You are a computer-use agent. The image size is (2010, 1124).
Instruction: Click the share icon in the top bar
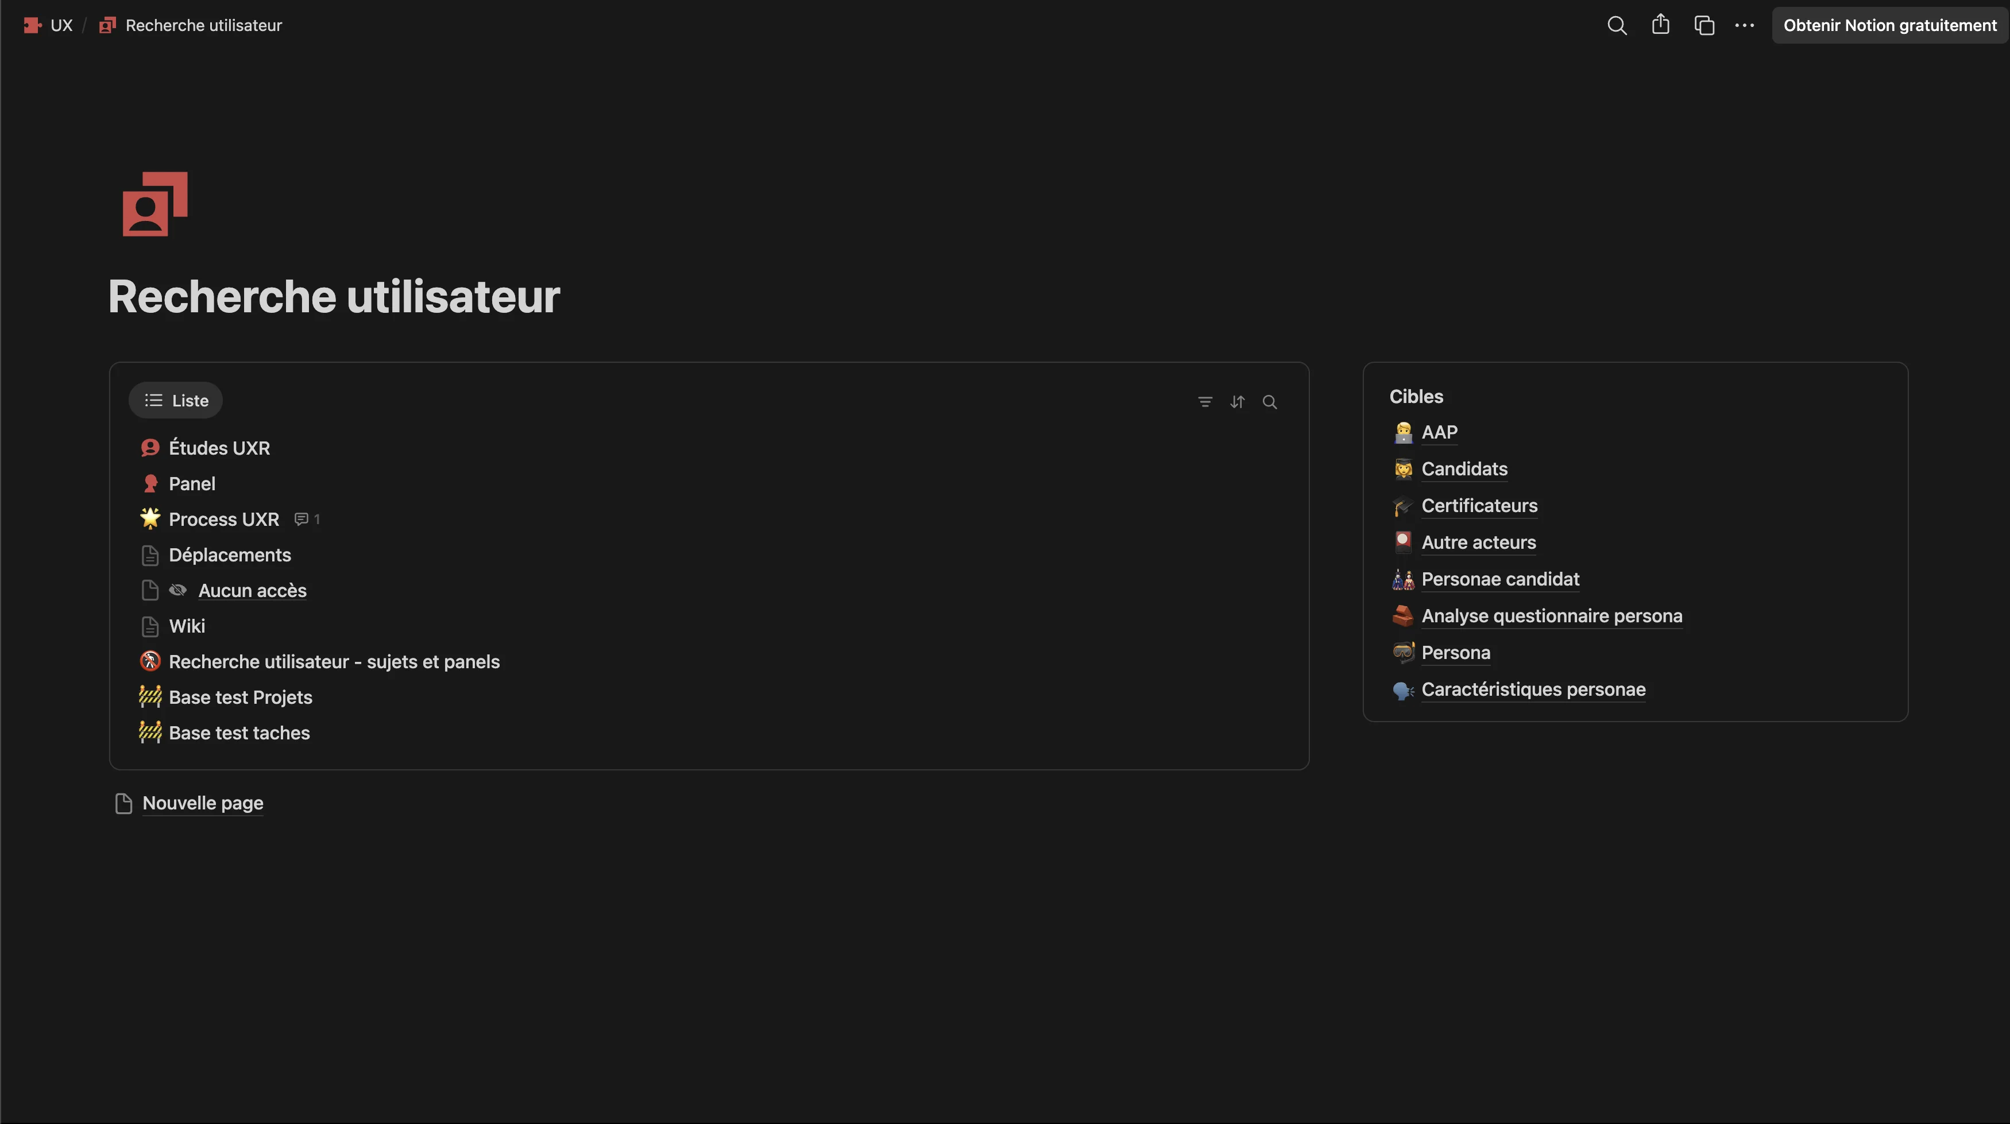(x=1660, y=25)
